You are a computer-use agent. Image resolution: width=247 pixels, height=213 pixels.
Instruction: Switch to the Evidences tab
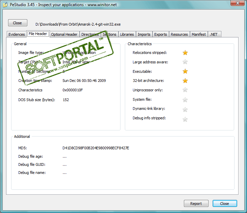[17, 34]
